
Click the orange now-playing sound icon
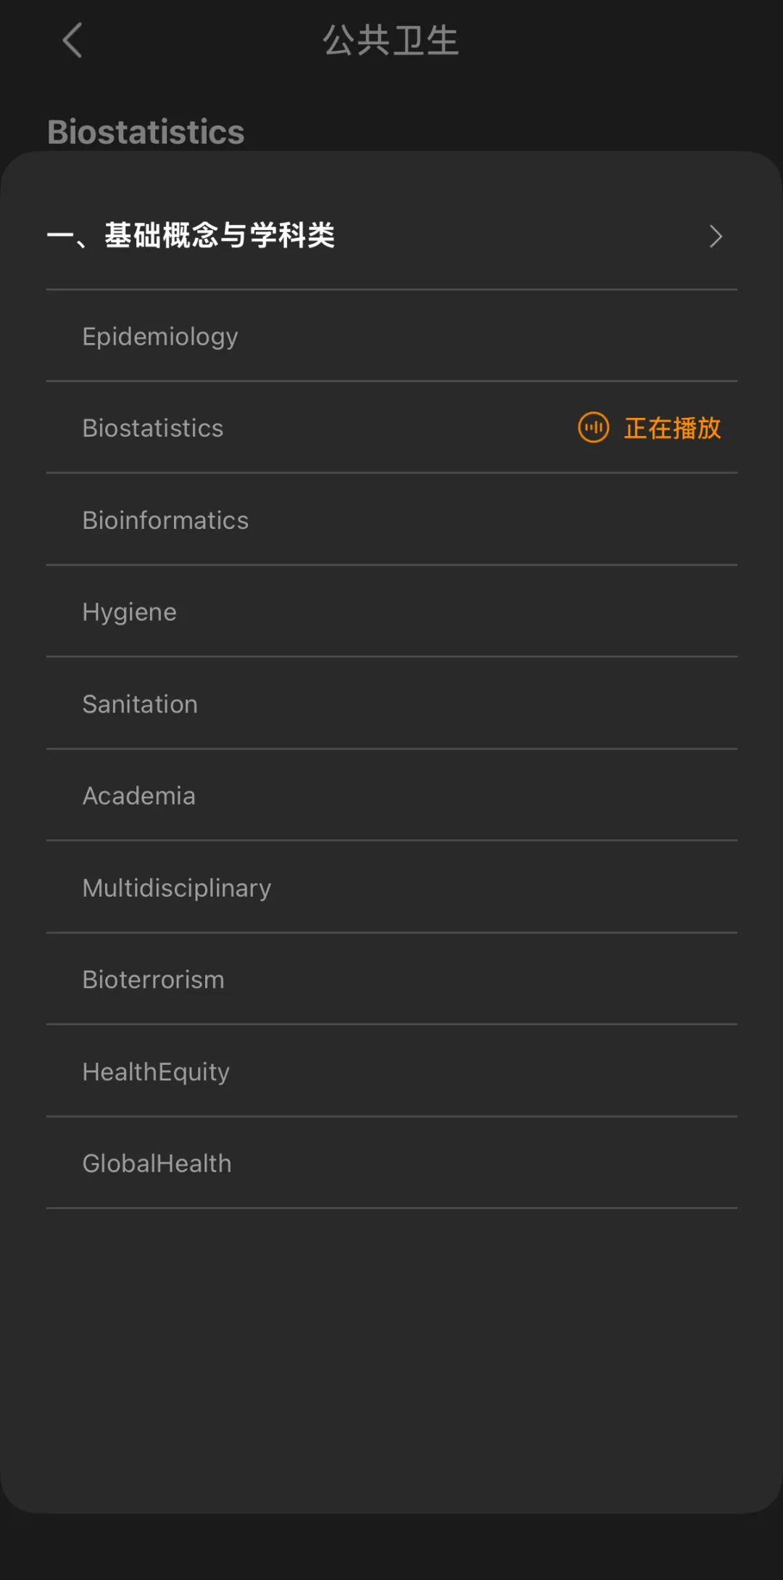(593, 427)
